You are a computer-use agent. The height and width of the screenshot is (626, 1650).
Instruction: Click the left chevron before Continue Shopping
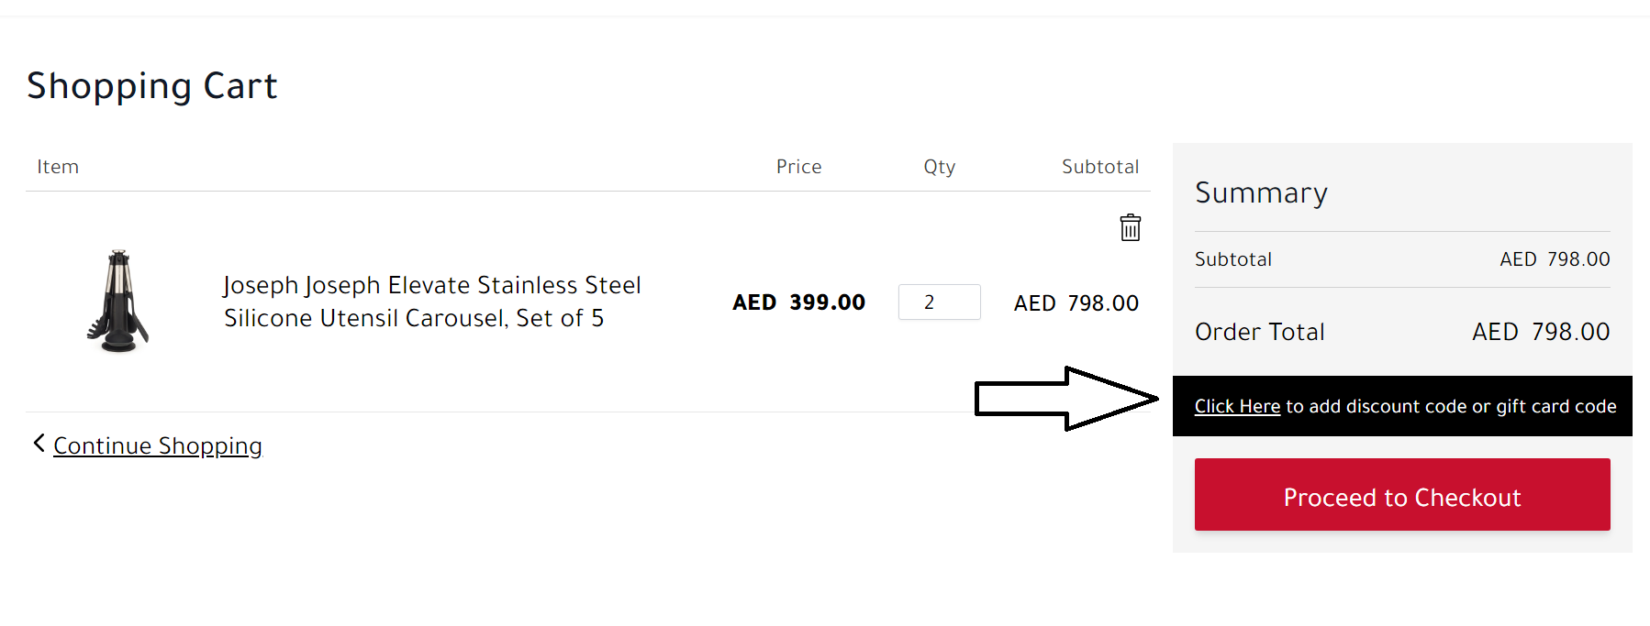coord(39,444)
